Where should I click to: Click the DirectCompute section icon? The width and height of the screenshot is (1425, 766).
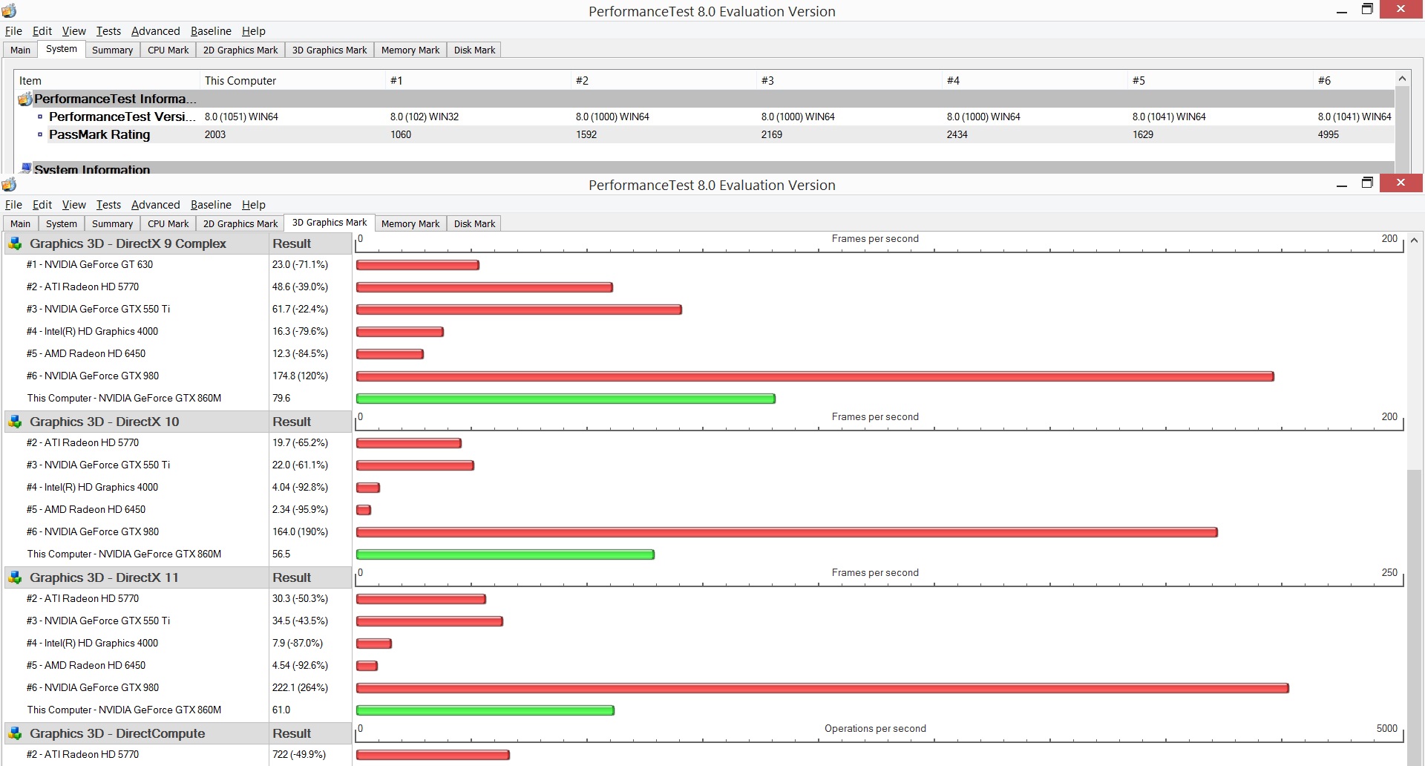tap(15, 733)
